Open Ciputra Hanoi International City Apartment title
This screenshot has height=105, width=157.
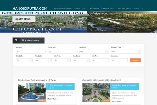102,80
